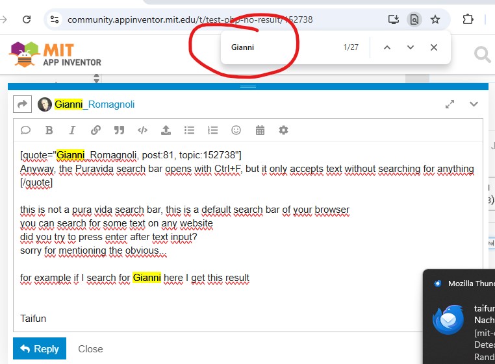Image resolution: width=495 pixels, height=364 pixels.
Task: Submit with the Reply button
Action: coord(40,349)
